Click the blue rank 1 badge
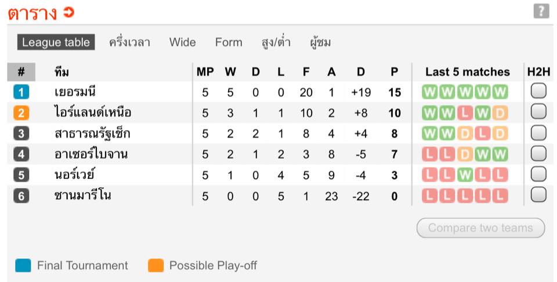Screen dimensions: 557x282 click(x=21, y=92)
